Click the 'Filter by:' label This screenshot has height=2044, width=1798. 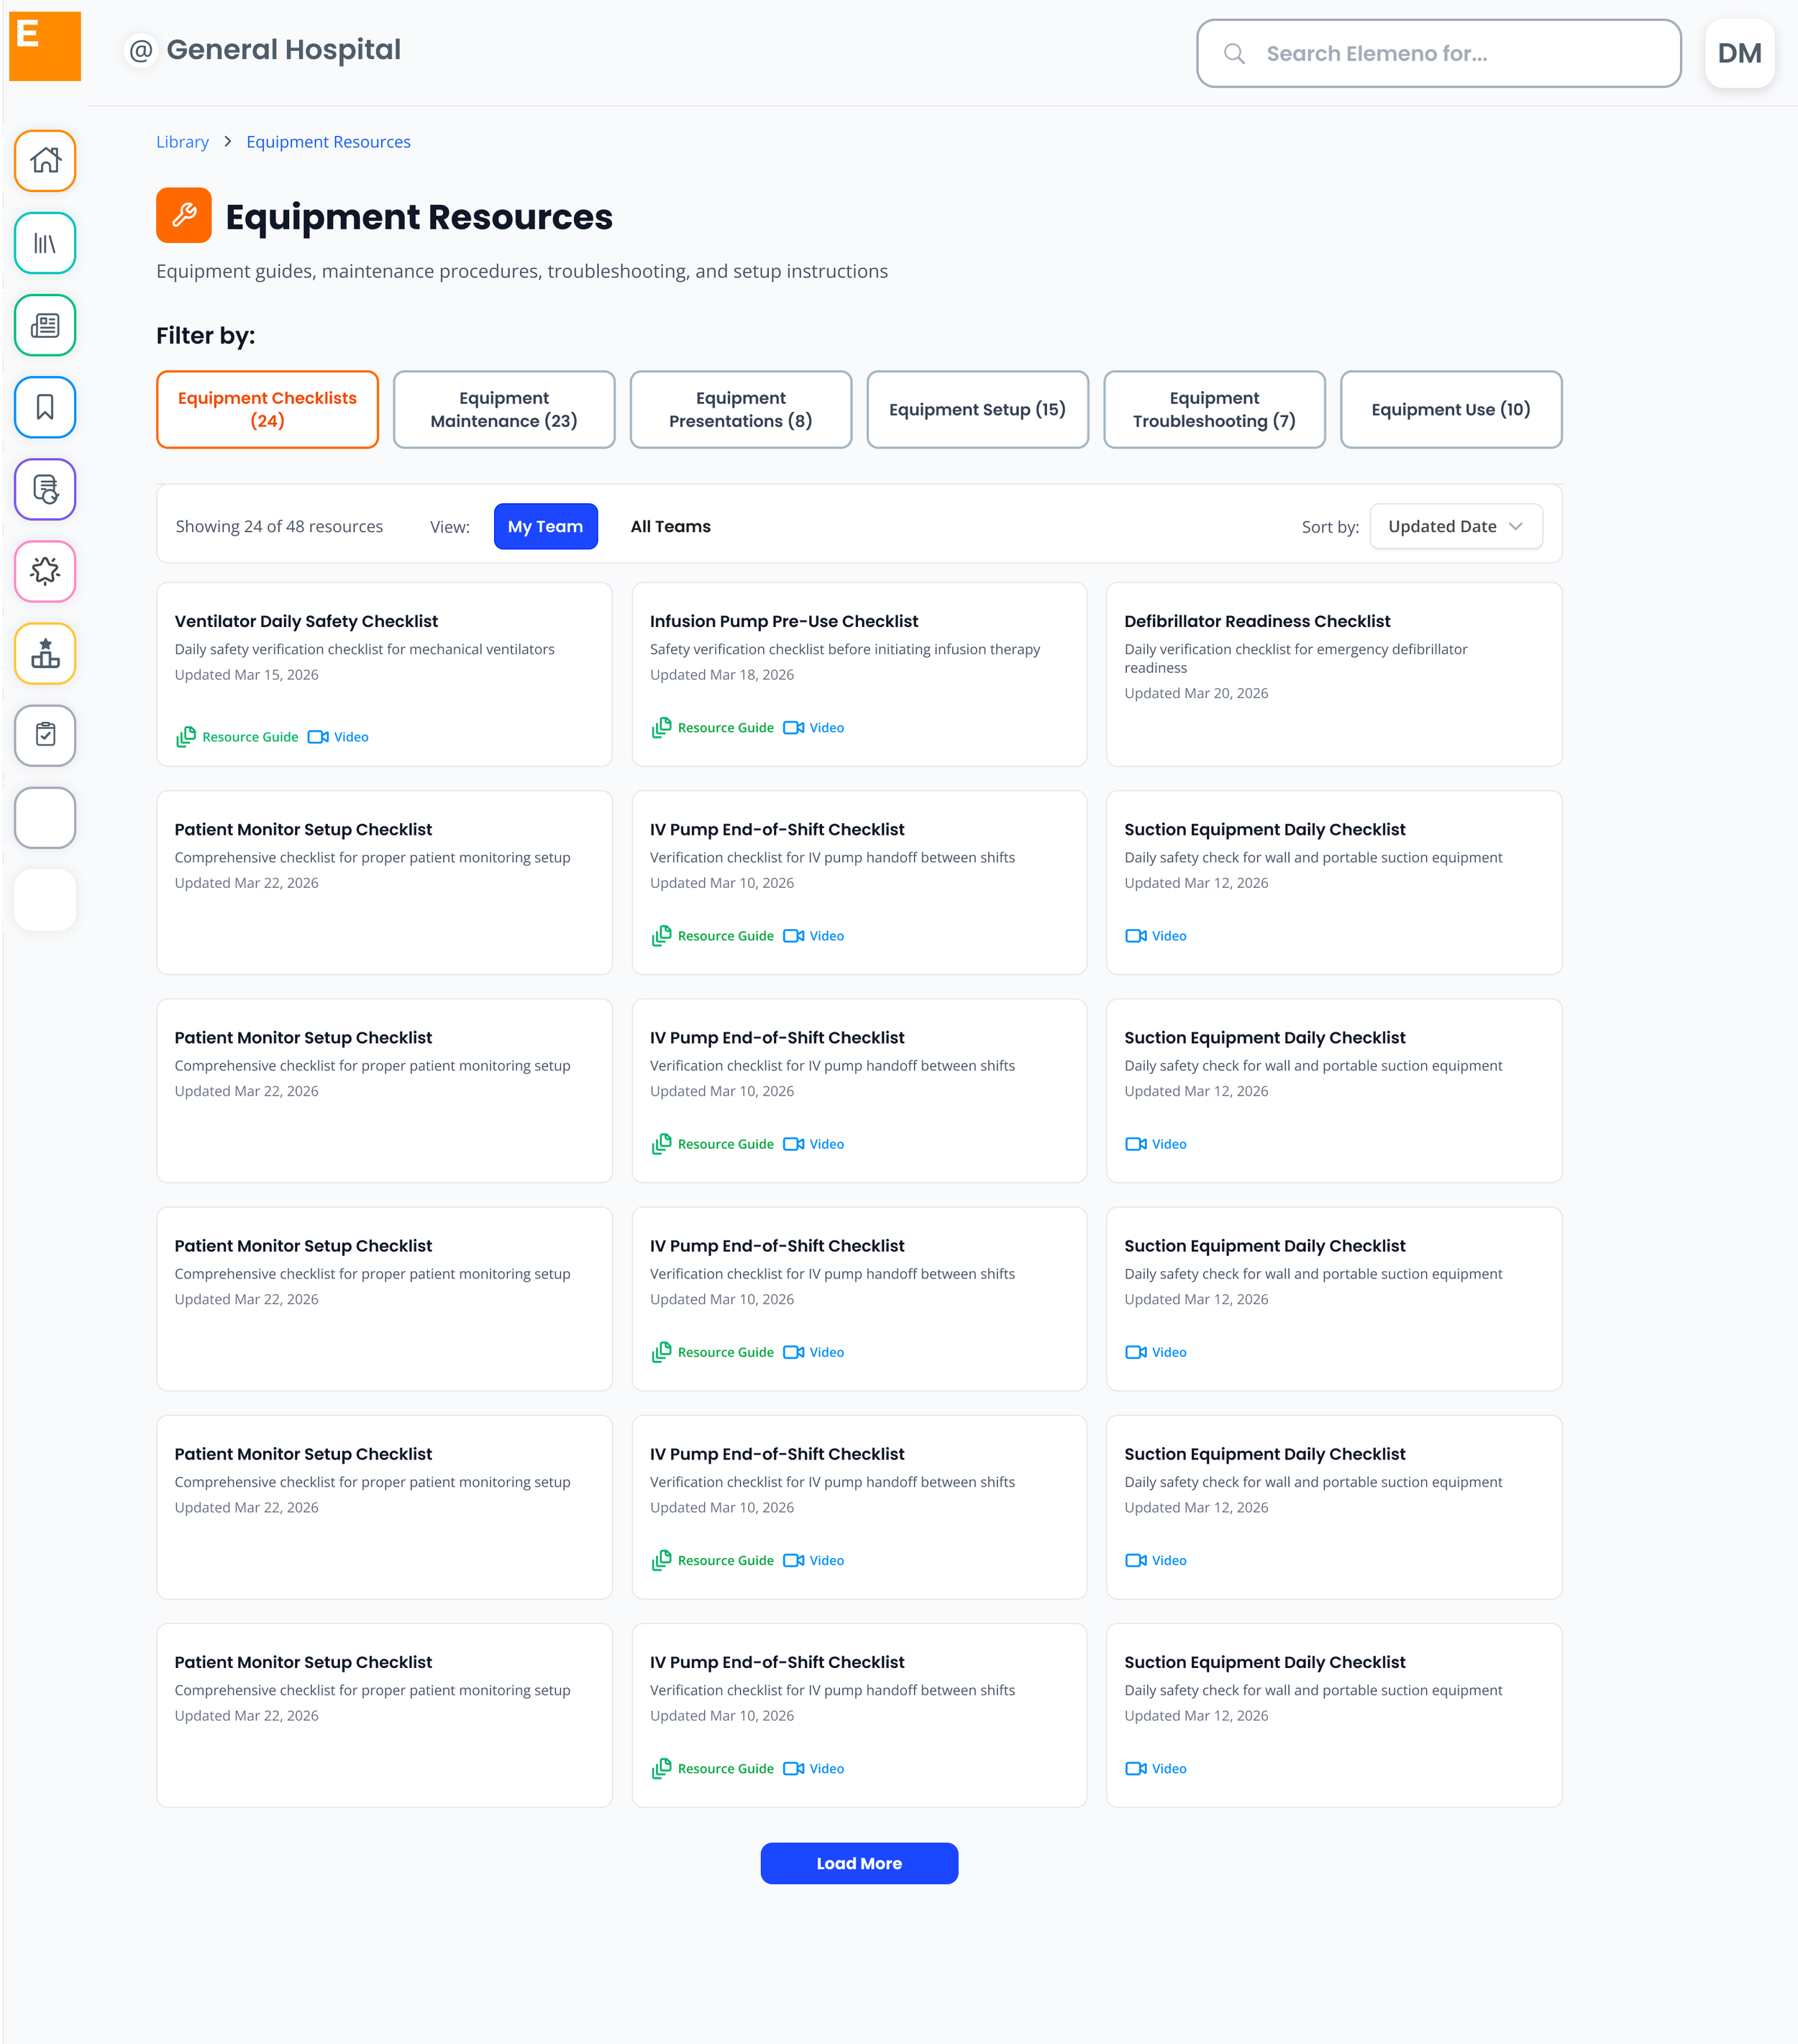[205, 336]
